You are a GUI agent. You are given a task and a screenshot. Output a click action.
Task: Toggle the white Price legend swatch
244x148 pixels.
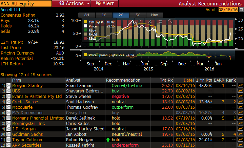[x=86, y=26]
